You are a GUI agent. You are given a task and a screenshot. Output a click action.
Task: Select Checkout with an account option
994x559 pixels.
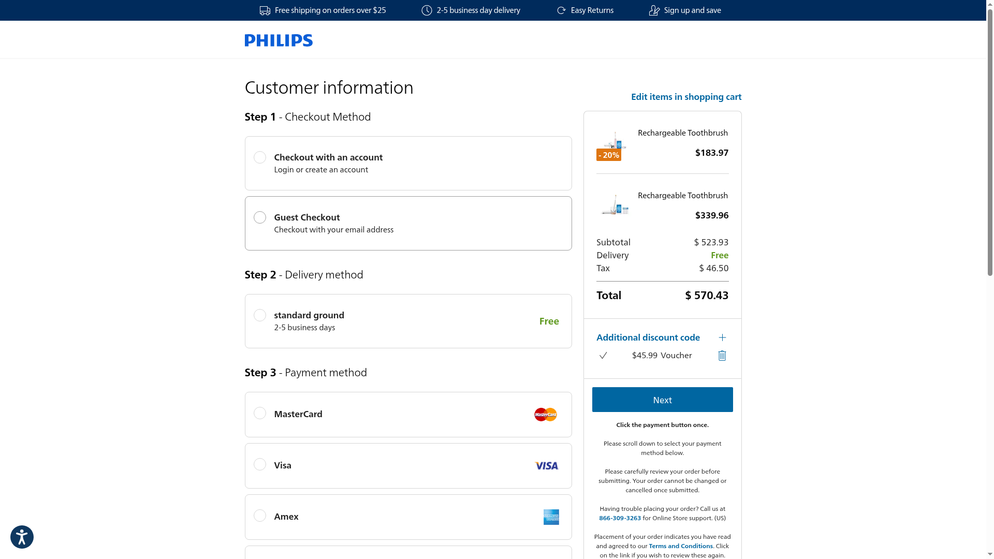click(260, 157)
